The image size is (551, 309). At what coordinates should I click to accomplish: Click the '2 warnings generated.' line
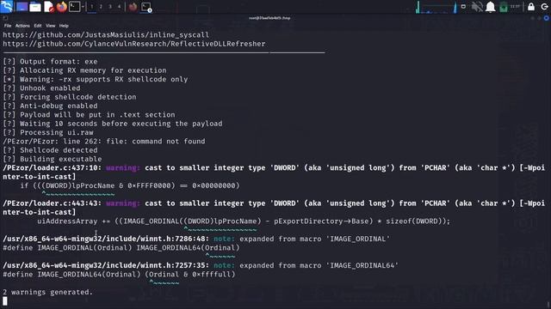click(48, 292)
